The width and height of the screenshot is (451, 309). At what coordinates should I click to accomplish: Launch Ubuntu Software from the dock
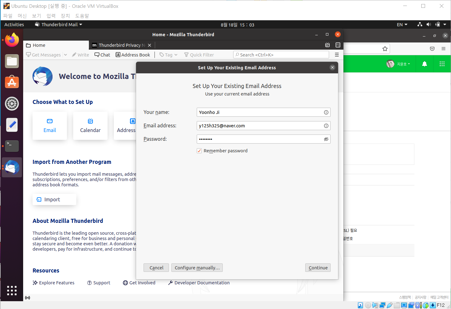12,82
